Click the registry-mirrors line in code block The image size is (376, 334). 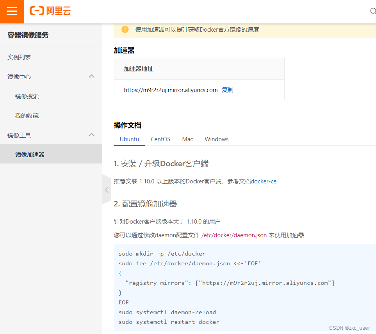coord(230,283)
